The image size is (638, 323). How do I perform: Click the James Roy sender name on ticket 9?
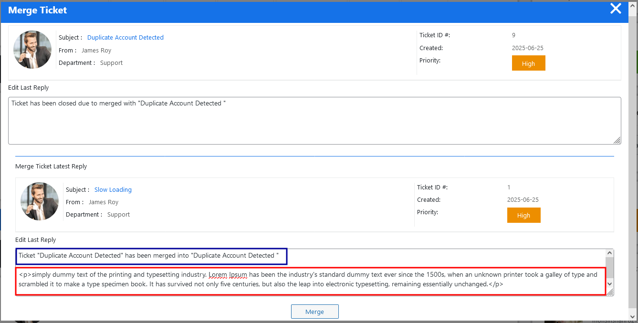(x=96, y=51)
